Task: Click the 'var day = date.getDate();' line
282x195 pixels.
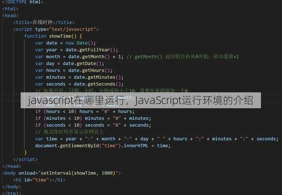Action: coord(70,63)
